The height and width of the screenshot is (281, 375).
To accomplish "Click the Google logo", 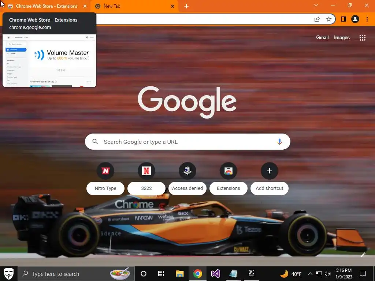I will tap(187, 102).
